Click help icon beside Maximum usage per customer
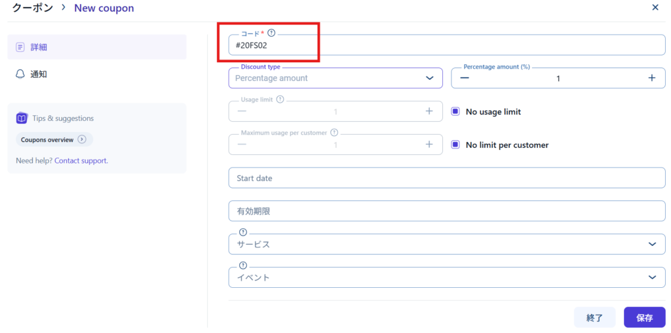The image size is (671, 333). (334, 133)
